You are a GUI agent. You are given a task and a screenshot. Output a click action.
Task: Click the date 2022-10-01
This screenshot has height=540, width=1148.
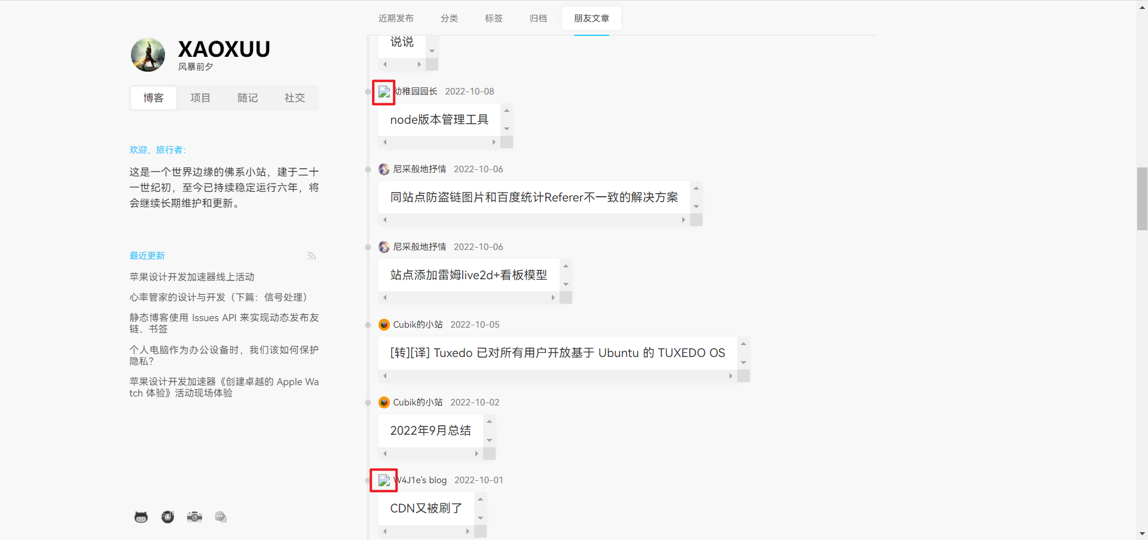(478, 480)
